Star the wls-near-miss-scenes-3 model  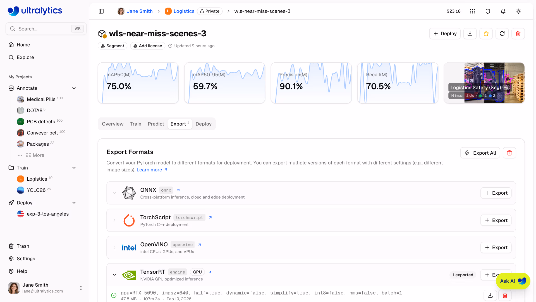[486, 34]
